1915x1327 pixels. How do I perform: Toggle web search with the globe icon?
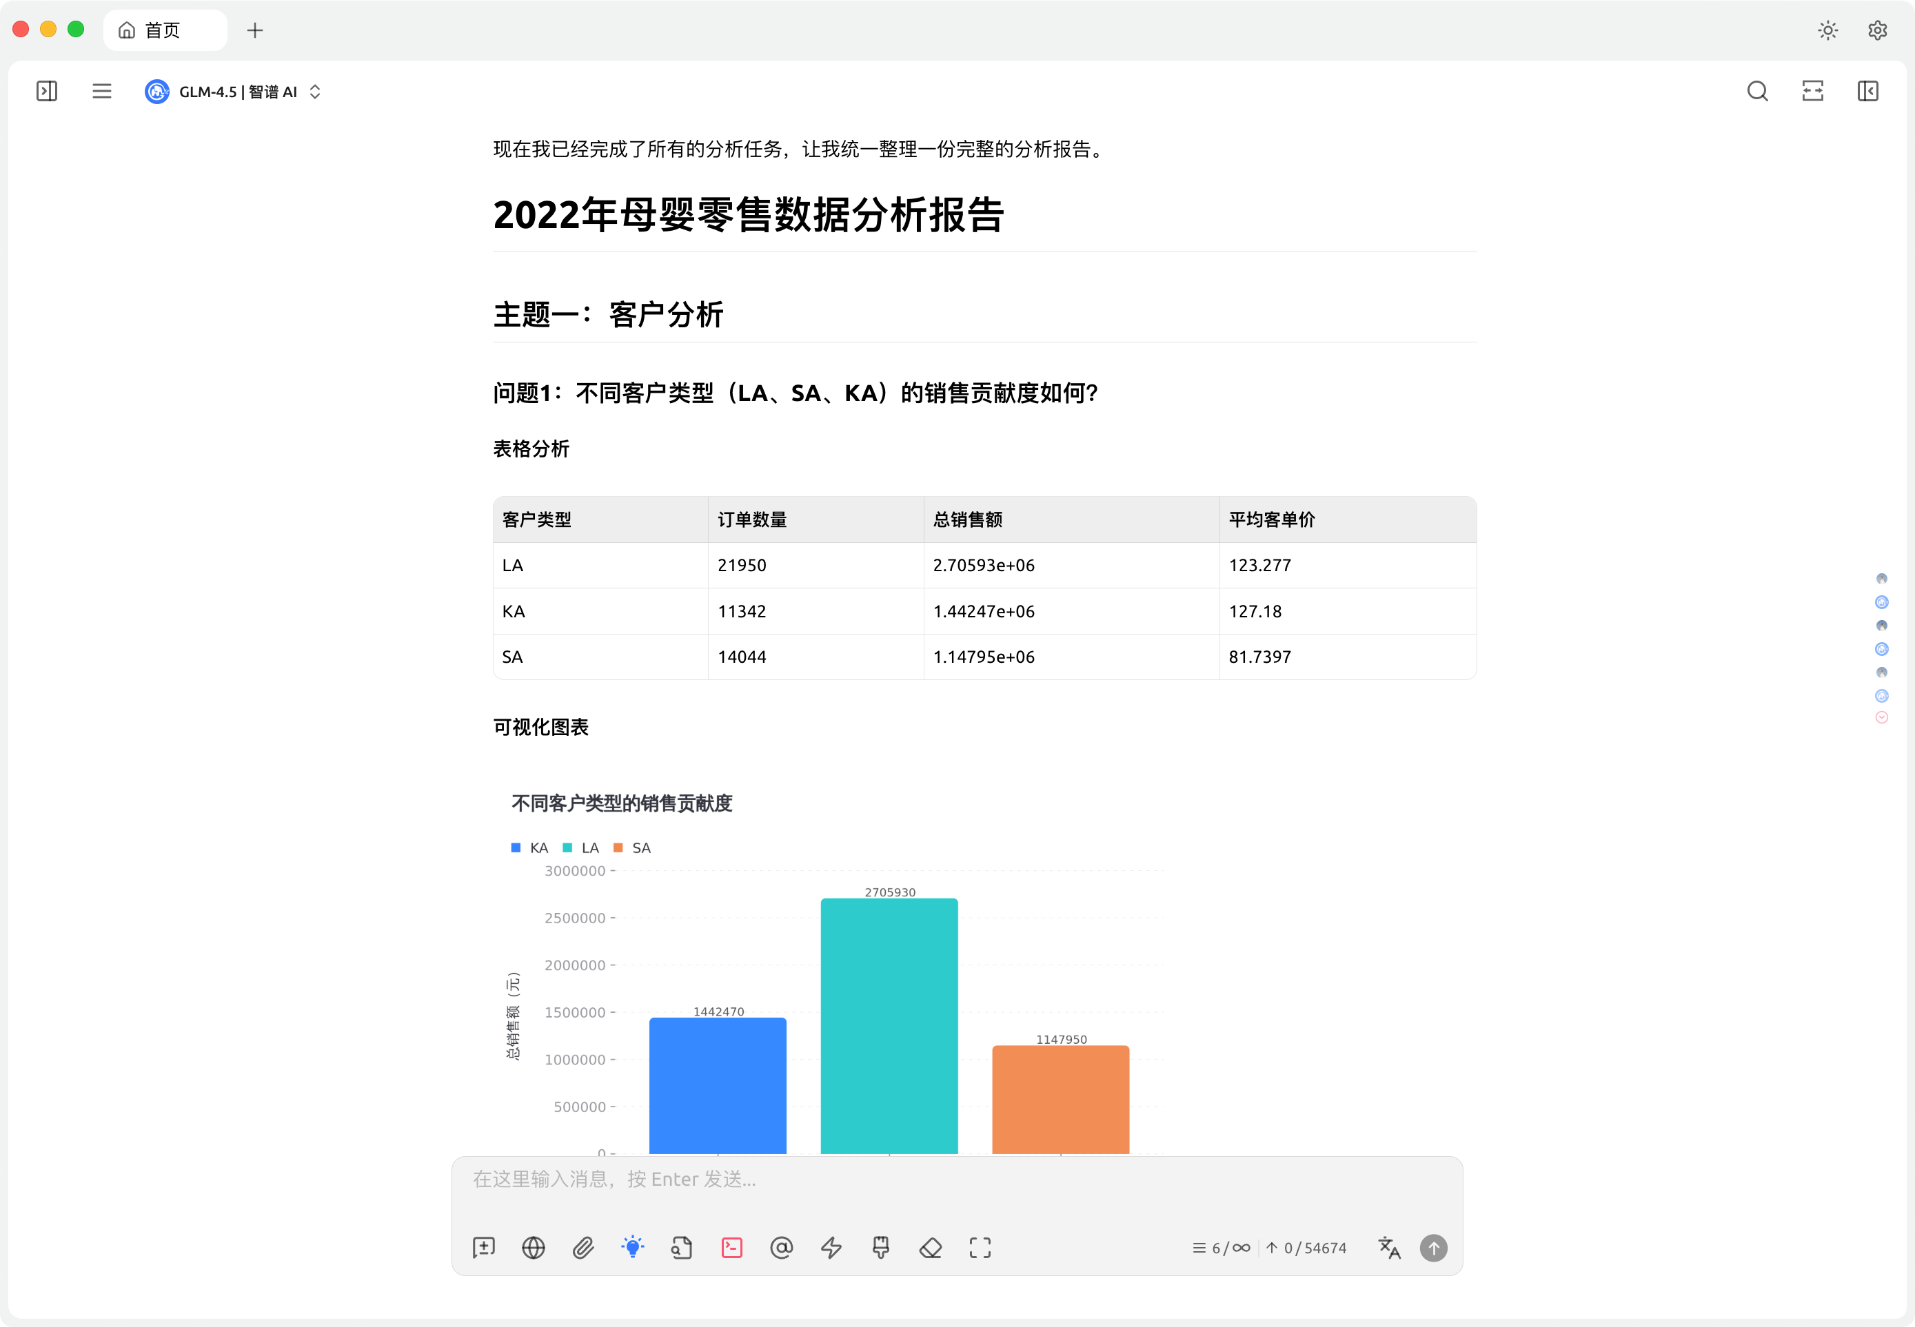[x=534, y=1247]
